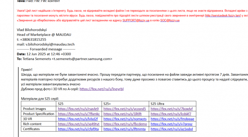Open the servicedesk.fozzy.lan link
Image resolution: width=248 pixels, height=137 pixels.
click(223, 15)
